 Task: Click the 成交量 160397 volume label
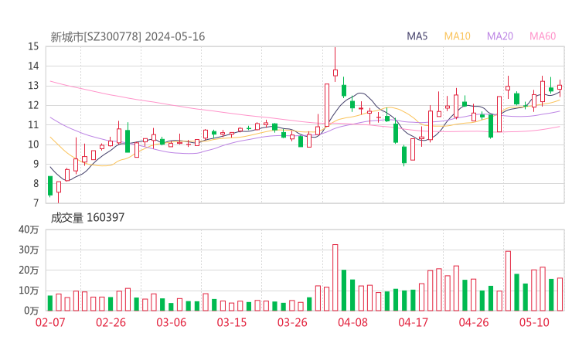pos(87,218)
